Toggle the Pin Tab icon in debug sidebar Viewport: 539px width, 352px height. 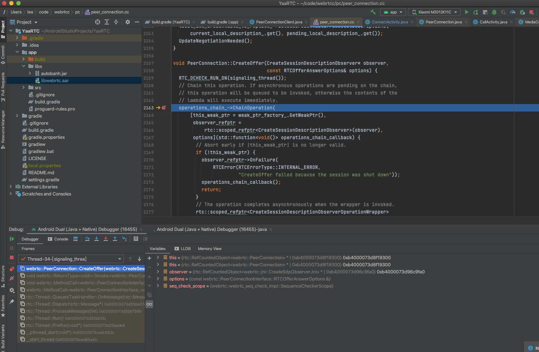[x=12, y=302]
